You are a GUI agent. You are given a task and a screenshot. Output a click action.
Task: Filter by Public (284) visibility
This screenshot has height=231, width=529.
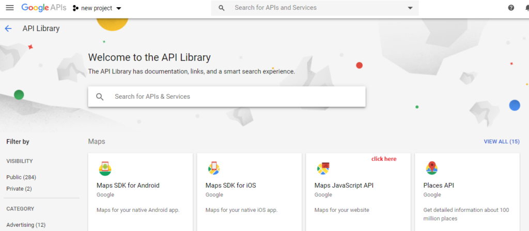(21, 177)
